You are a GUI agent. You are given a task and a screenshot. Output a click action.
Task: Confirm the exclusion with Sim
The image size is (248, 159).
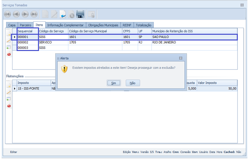(x=114, y=83)
